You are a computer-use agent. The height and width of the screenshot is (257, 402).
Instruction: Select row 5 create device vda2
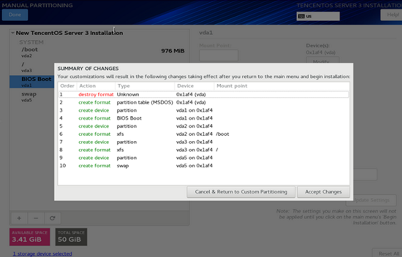click(x=203, y=126)
